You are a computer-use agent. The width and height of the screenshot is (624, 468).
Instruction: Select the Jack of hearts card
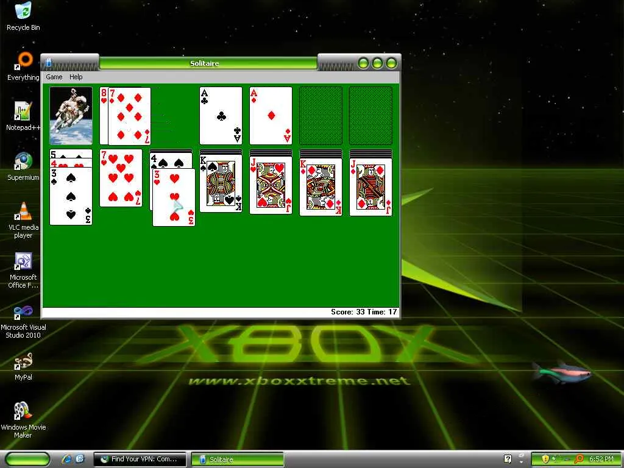(x=271, y=185)
